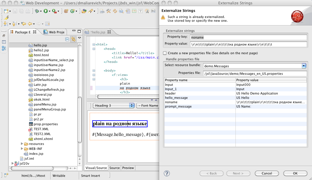
Task: Enable 'Create a new properties file' checkbox
Action: [x=165, y=53]
